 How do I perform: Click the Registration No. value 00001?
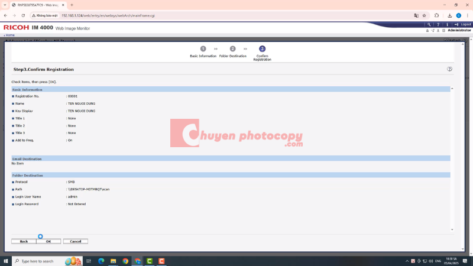pos(73,96)
